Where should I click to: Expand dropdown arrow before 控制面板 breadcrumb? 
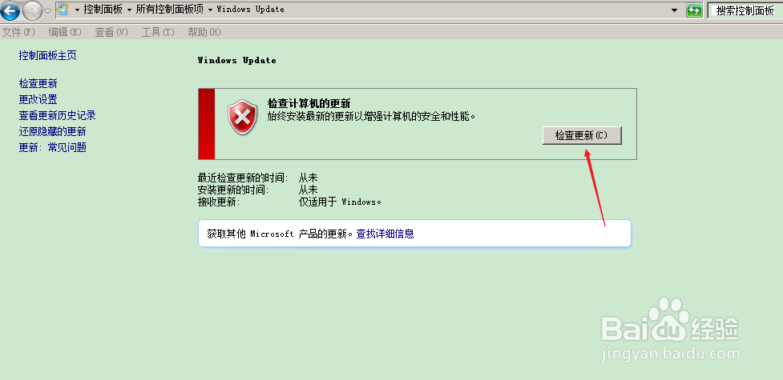[78, 10]
